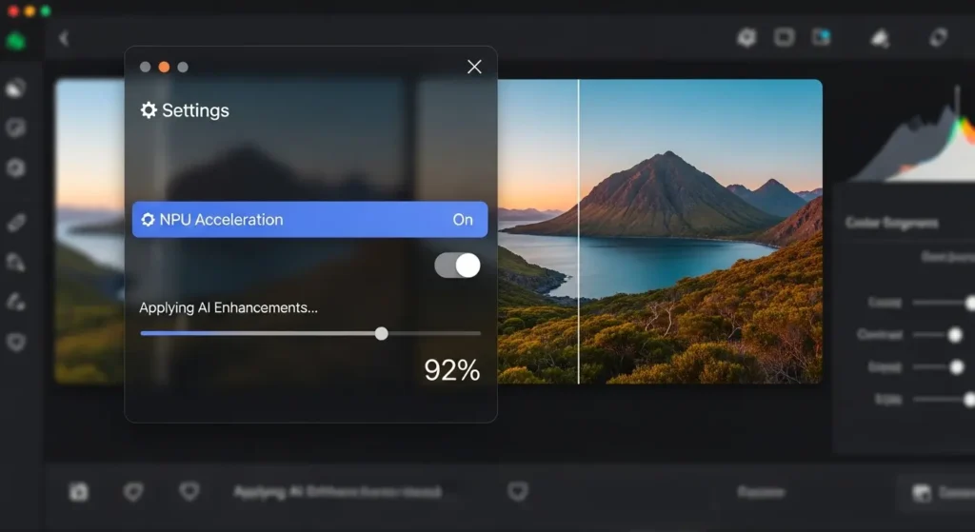Open the gear icon in the top toolbar
The image size is (975, 532).
tap(746, 38)
